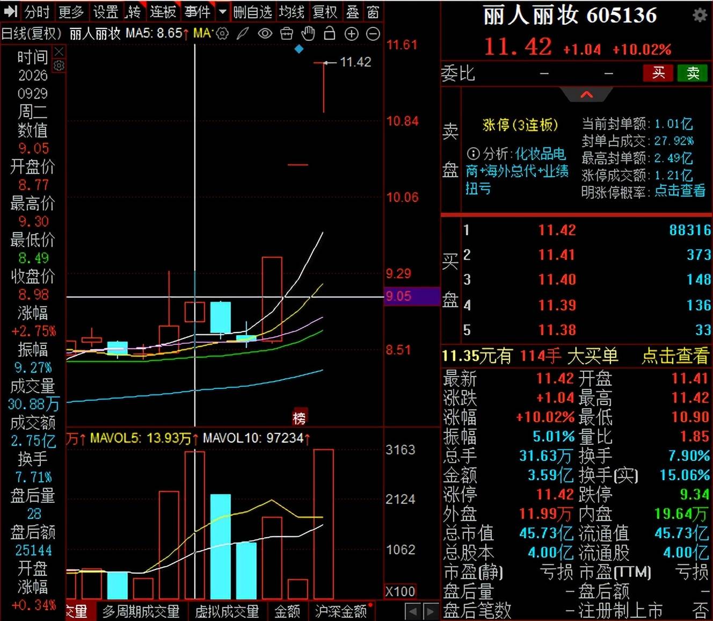Switch to 多周期成交量 tab

pos(141,611)
